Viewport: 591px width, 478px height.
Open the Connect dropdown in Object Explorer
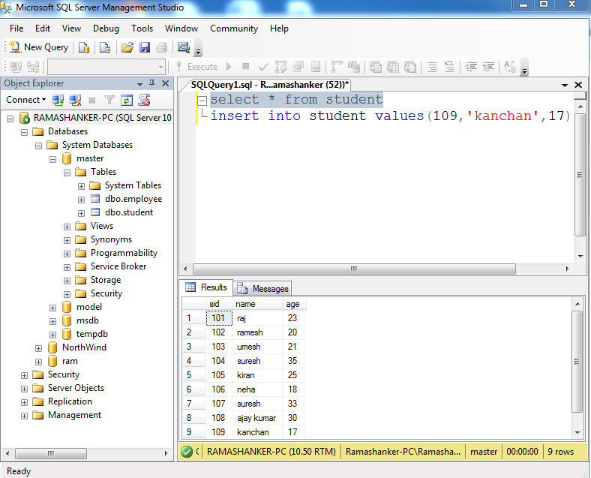pyautogui.click(x=25, y=100)
